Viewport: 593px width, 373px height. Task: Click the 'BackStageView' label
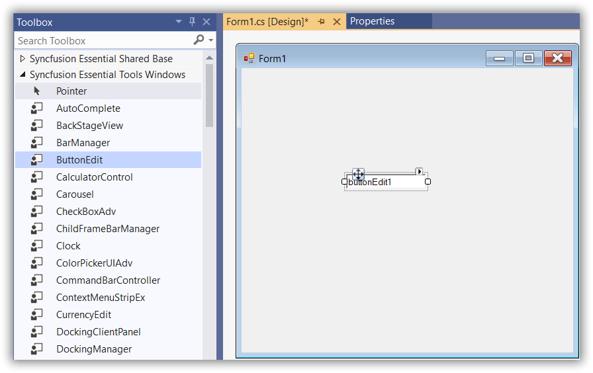(x=89, y=126)
